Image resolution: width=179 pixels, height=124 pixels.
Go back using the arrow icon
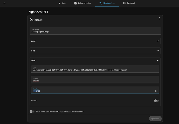[4, 3]
